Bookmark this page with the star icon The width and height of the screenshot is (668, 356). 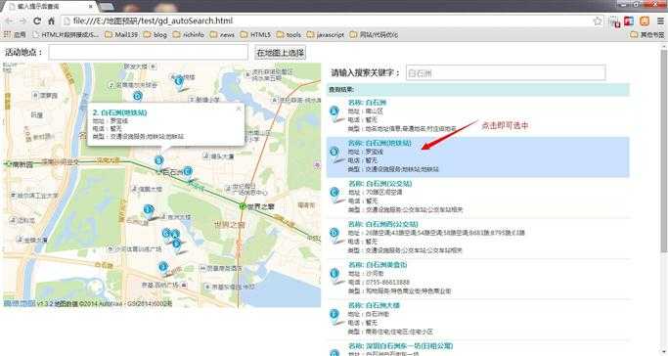point(598,21)
